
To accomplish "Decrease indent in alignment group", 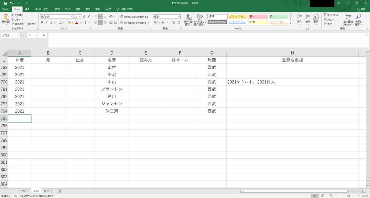I will [x=111, y=22].
